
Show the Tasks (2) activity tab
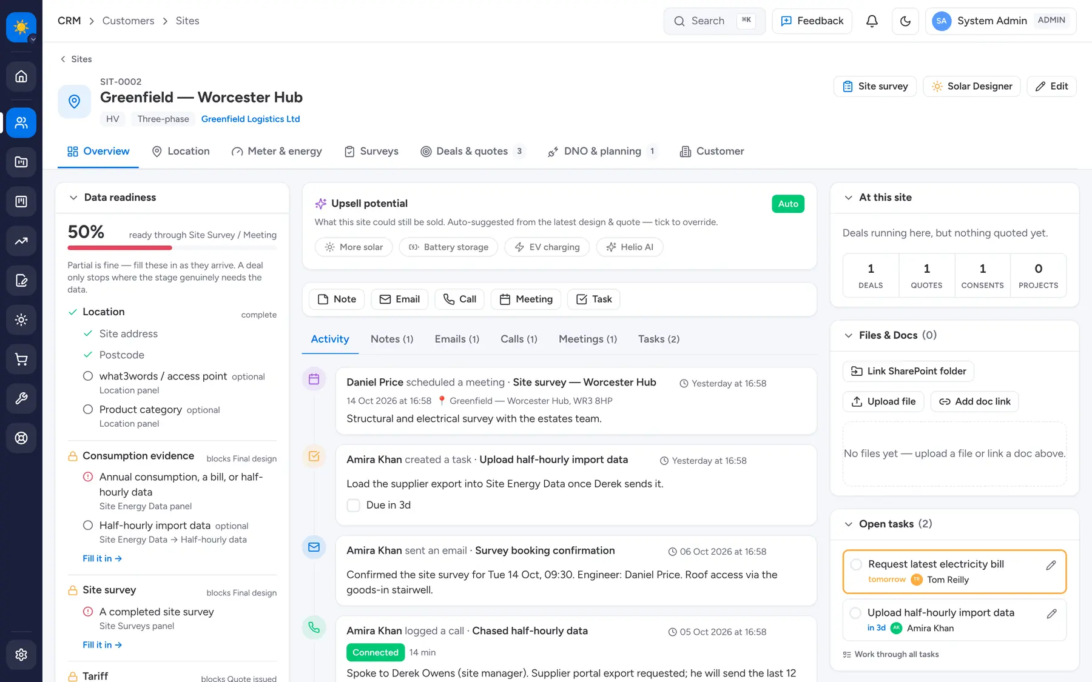[659, 339]
